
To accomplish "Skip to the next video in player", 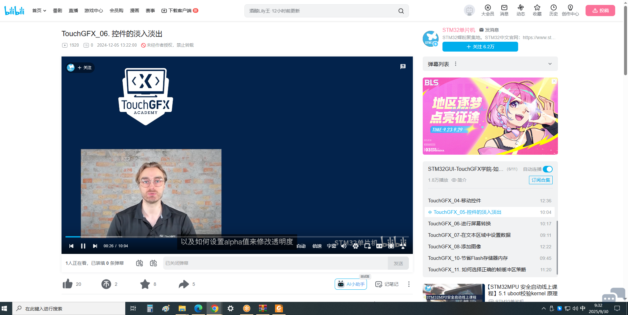I will 95,246.
